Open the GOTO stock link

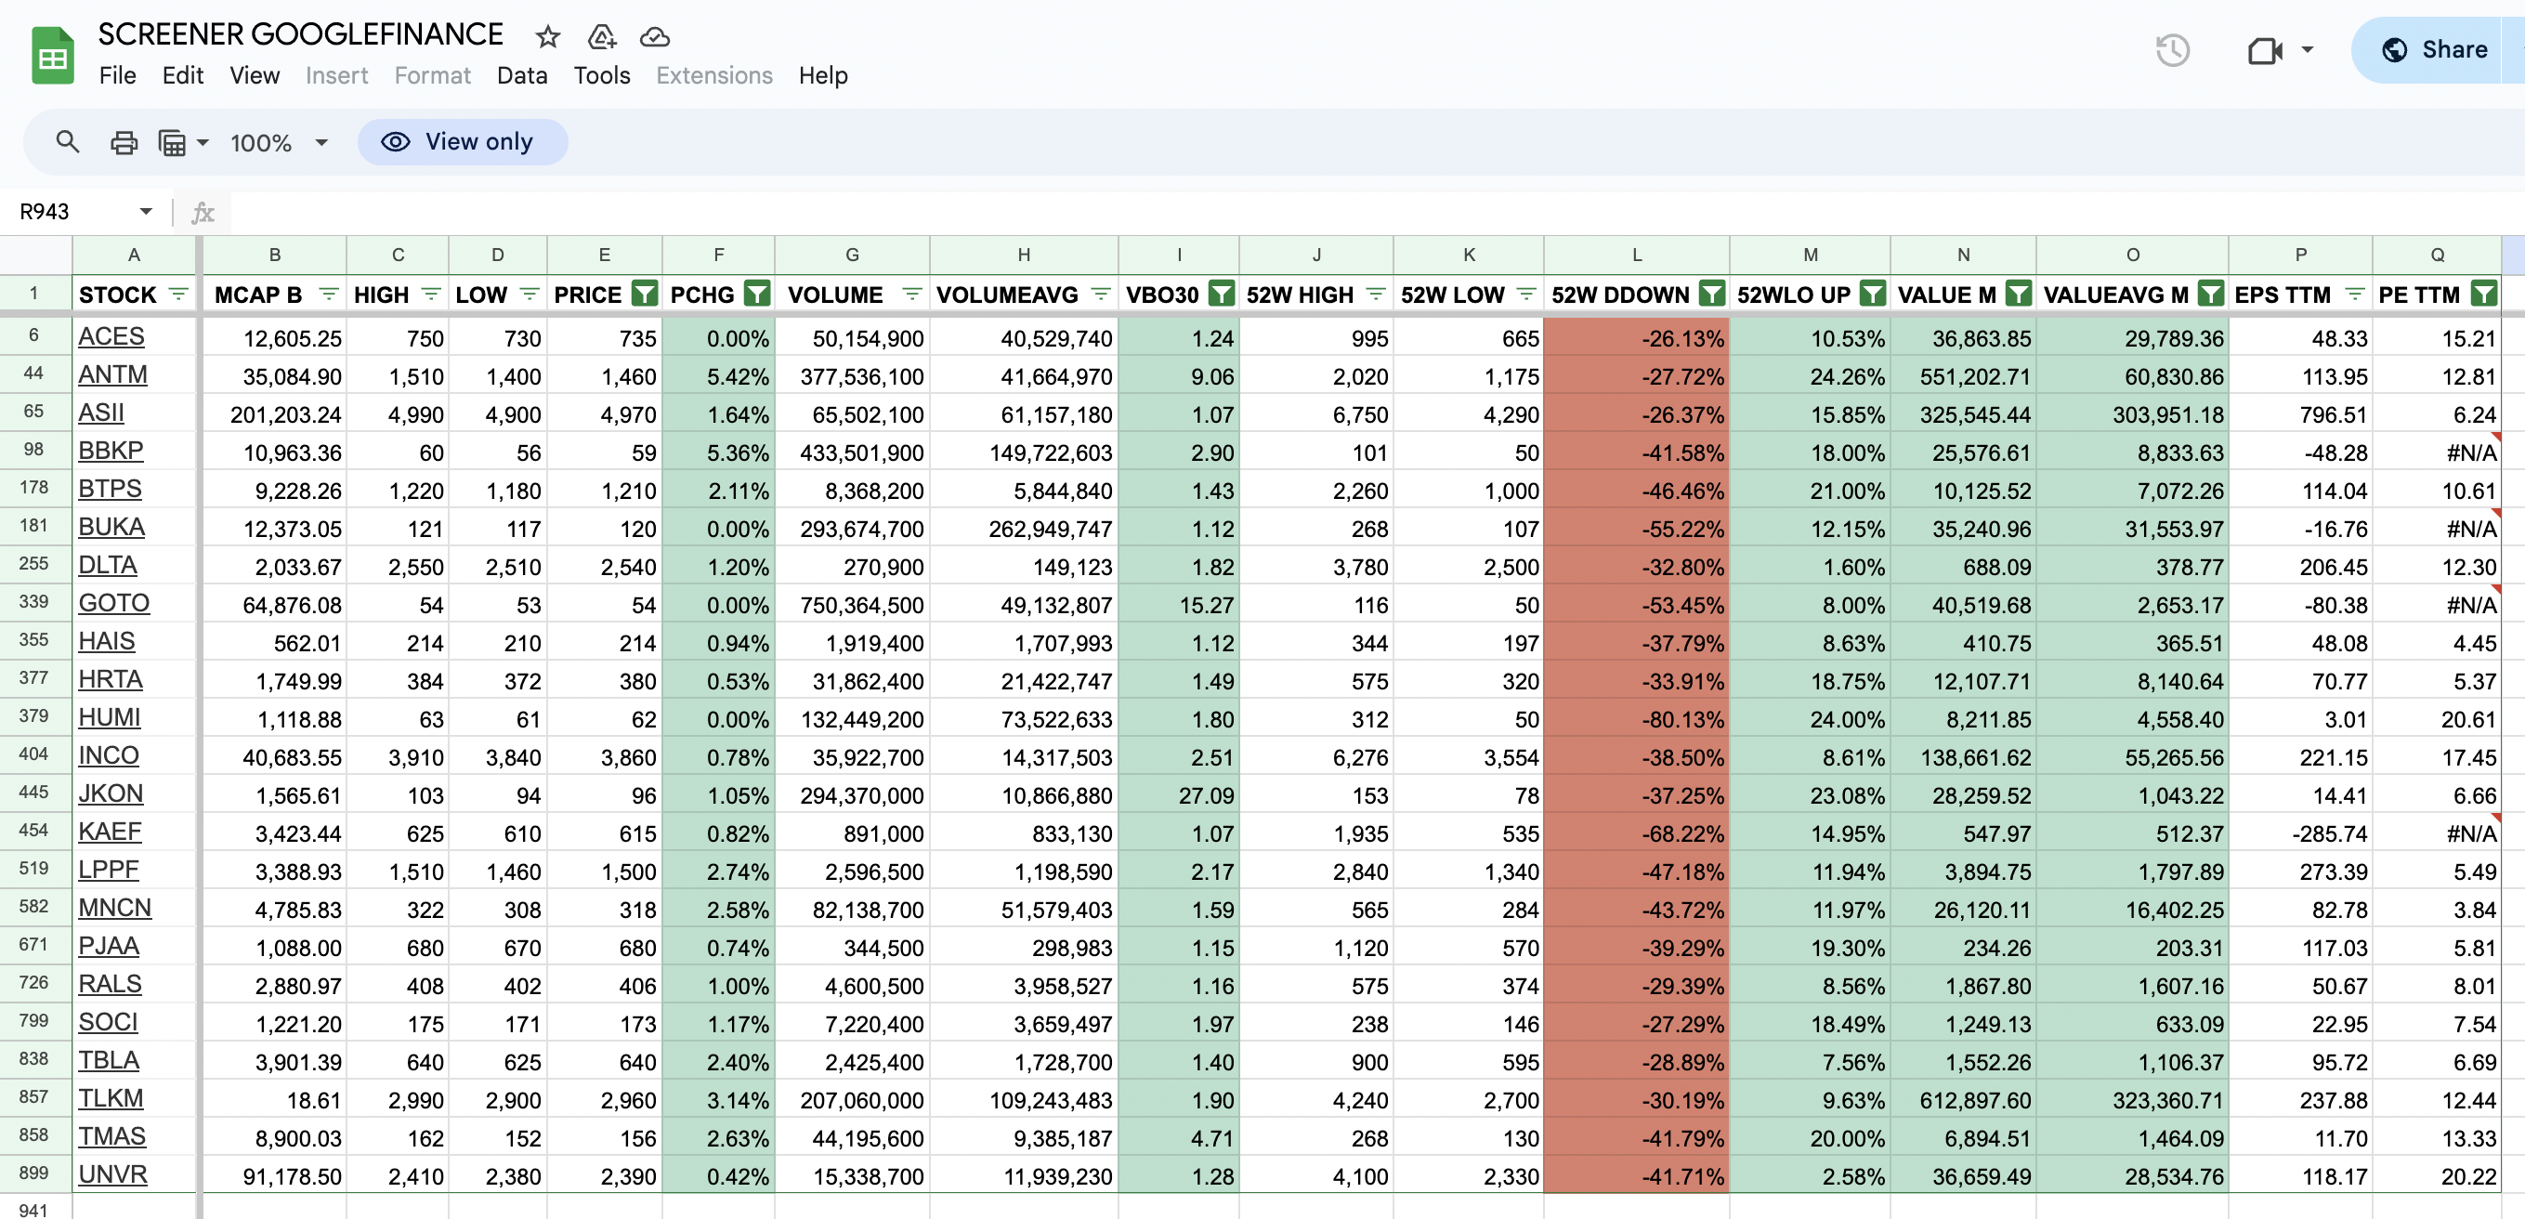pos(113,603)
